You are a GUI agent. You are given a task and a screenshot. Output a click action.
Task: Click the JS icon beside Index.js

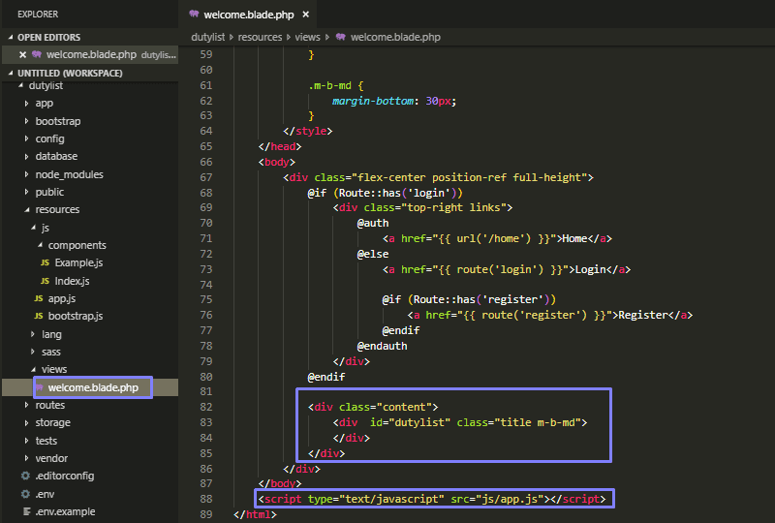(x=45, y=281)
